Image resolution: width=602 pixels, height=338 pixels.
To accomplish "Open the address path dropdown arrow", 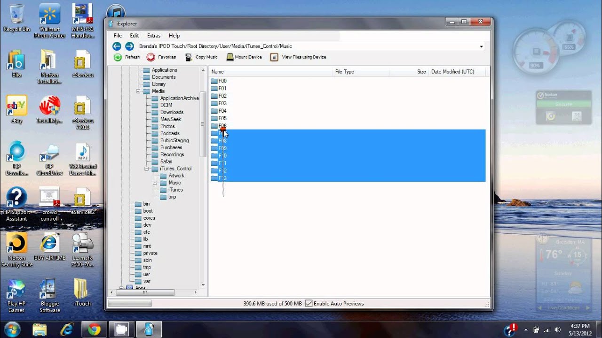I will click(481, 46).
